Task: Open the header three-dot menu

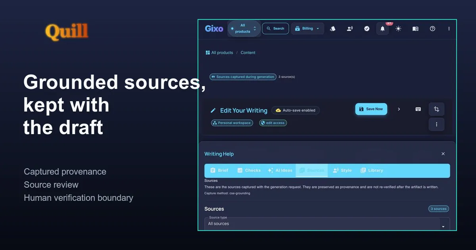Action: 449,29
